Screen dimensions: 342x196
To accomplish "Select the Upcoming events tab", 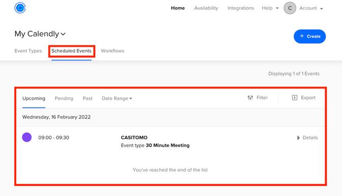I will click(x=34, y=99).
